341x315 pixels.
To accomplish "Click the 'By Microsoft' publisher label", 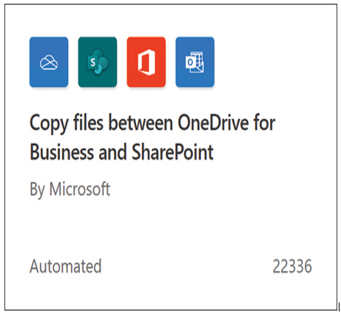I will coord(70,189).
